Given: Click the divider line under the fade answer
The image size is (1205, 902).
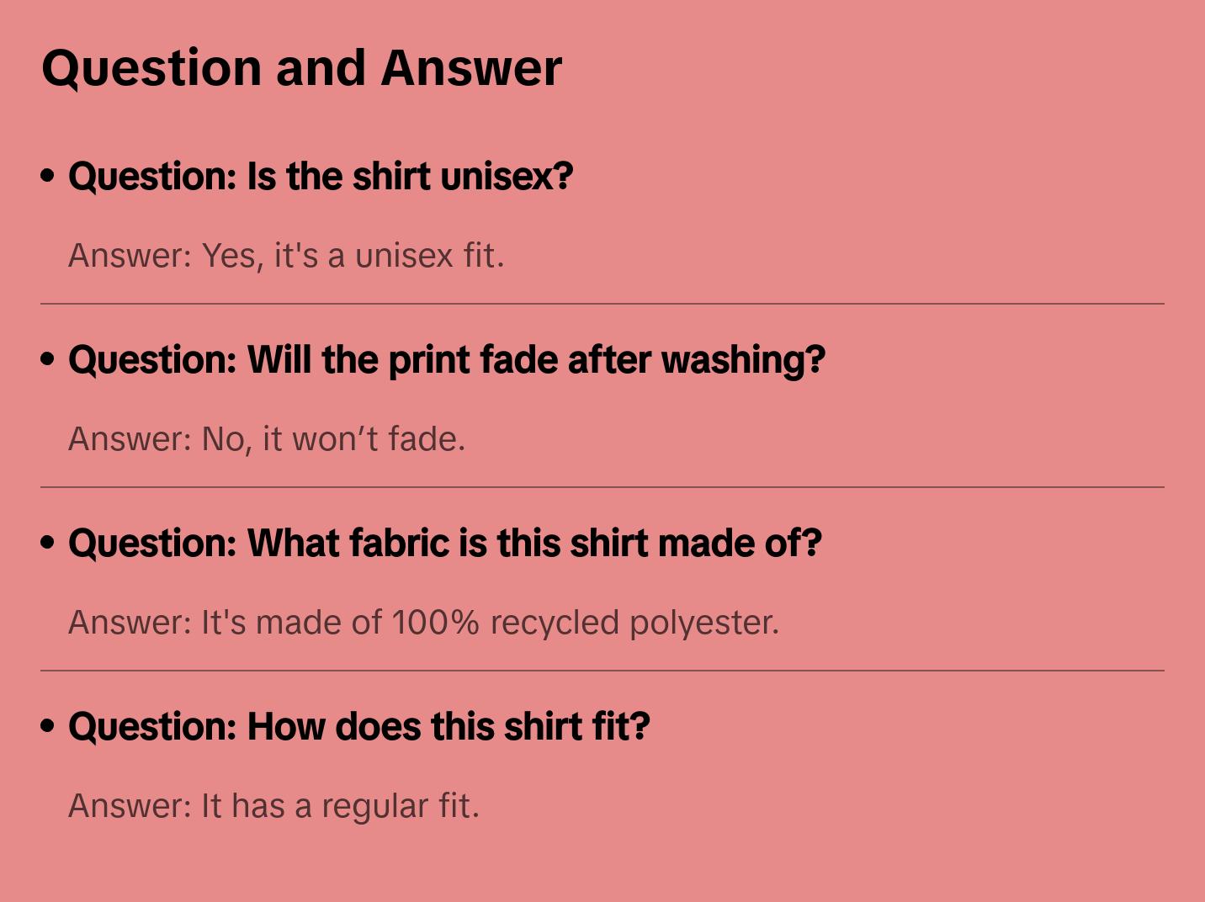Looking at the screenshot, I should click(602, 487).
